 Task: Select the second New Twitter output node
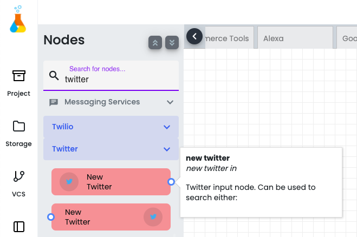coord(111,217)
